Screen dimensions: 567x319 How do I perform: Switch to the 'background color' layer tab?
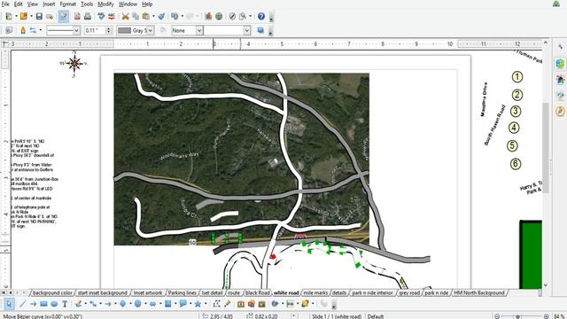[52, 292]
